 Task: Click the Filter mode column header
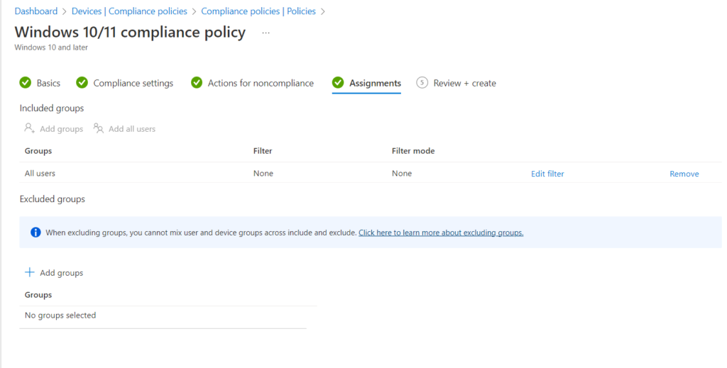pyautogui.click(x=413, y=151)
